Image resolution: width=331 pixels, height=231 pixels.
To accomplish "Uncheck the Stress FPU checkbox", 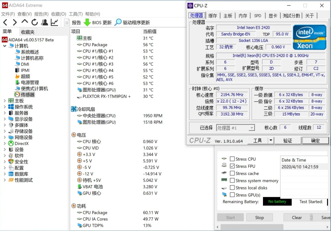I will [x=232, y=166].
